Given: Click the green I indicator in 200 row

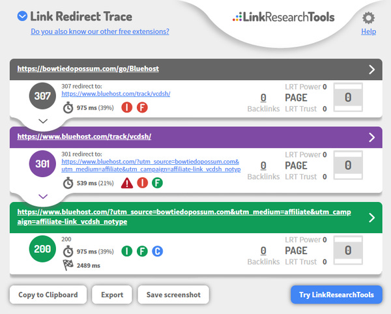Looking at the screenshot, I should click(127, 251).
